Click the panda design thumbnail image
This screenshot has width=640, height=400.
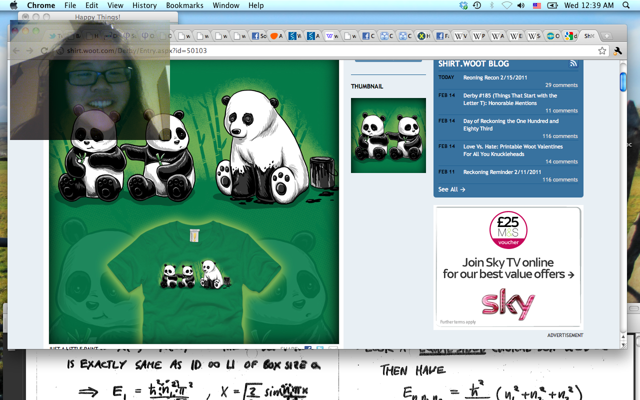tap(388, 135)
